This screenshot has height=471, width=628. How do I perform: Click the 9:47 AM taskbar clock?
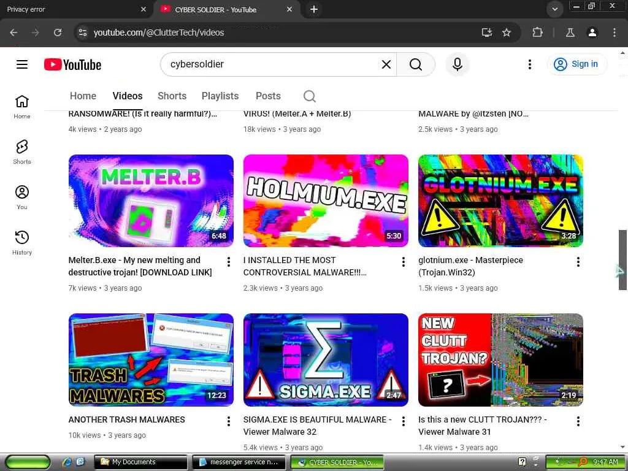tap(605, 462)
